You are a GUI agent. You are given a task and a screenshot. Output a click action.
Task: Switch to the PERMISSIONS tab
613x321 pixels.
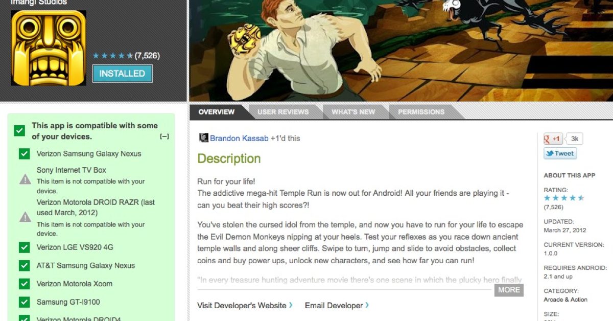[421, 112]
